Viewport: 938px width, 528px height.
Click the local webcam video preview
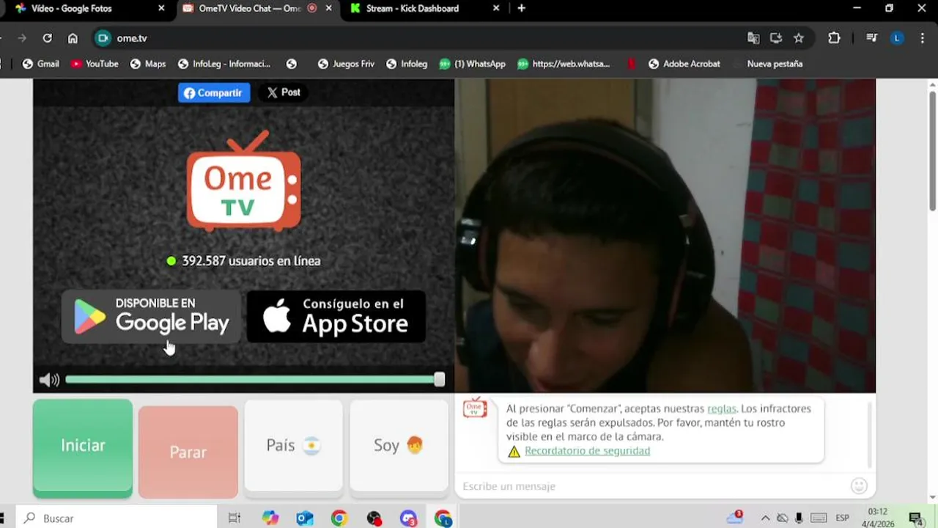665,235
